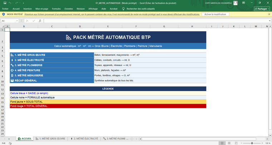Click the user account avatar icon

tap(235, 3)
